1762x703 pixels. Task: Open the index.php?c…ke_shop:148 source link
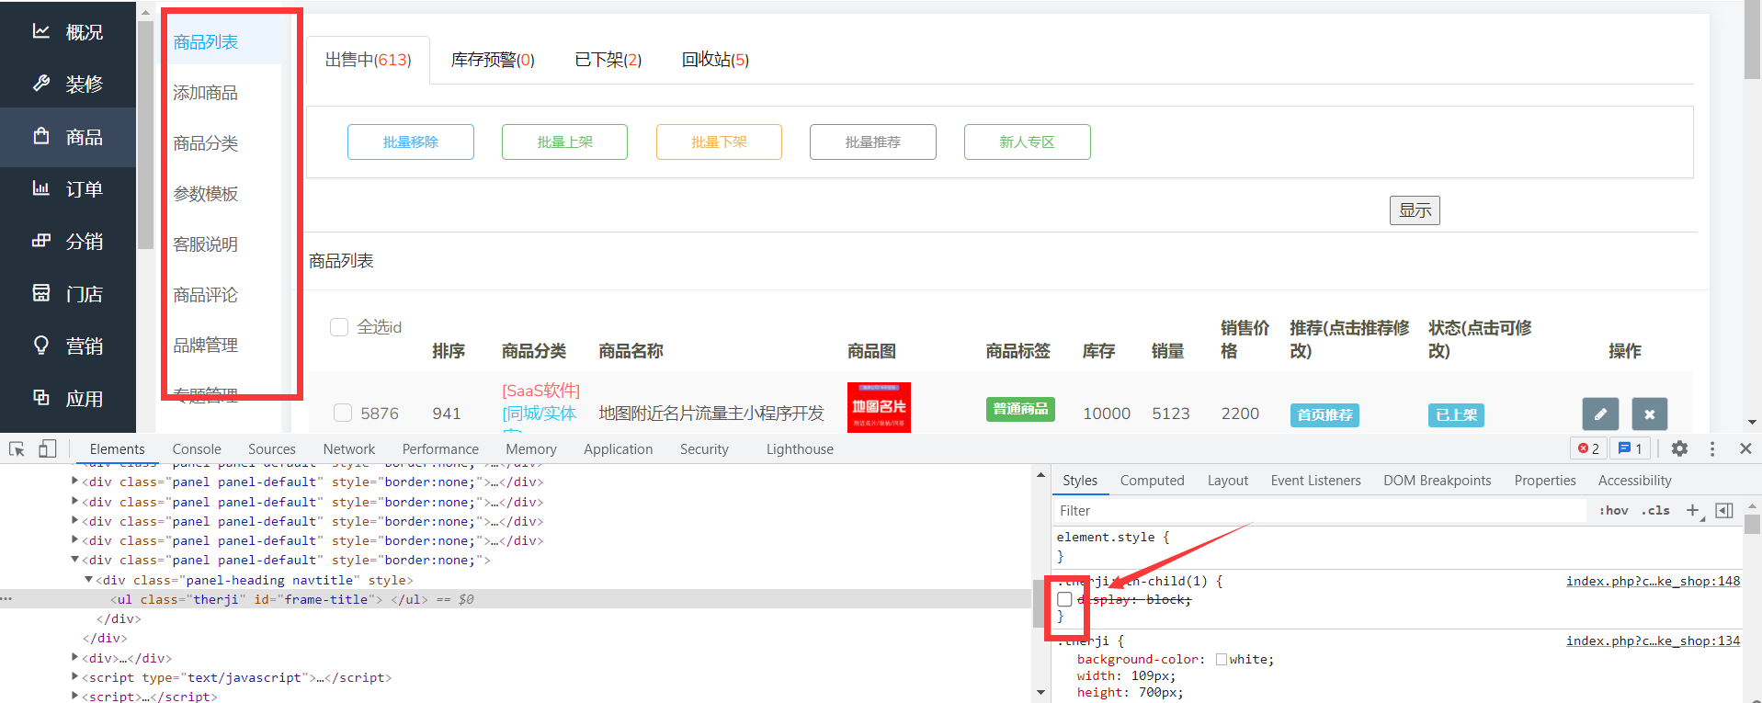click(x=1653, y=581)
